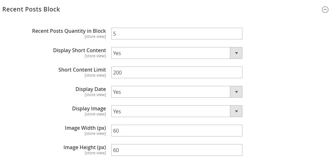Click the Image Width (px) input
The image size is (333, 160).
177,131
